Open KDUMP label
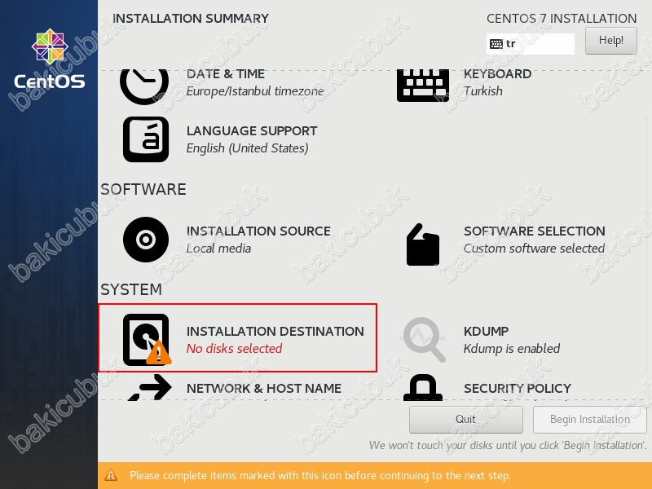652x489 pixels. coord(486,332)
